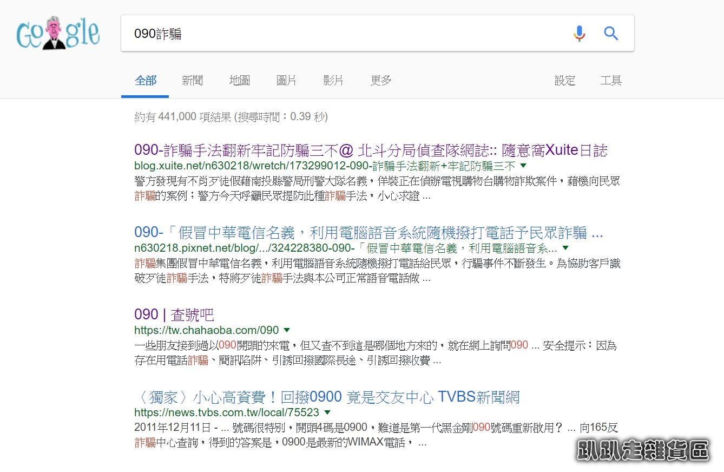Focus the search box containing 090詐騙
This screenshot has height=472, width=724.
(377, 34)
